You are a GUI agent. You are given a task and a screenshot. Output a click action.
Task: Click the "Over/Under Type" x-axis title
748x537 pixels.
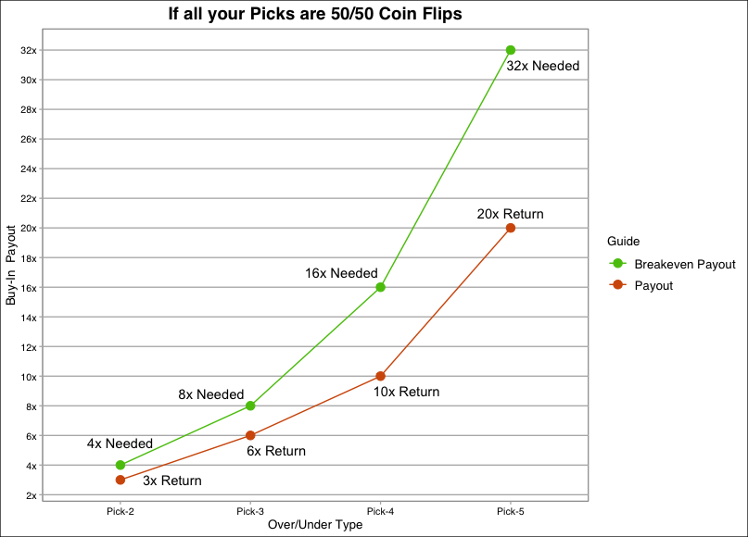coord(314,525)
